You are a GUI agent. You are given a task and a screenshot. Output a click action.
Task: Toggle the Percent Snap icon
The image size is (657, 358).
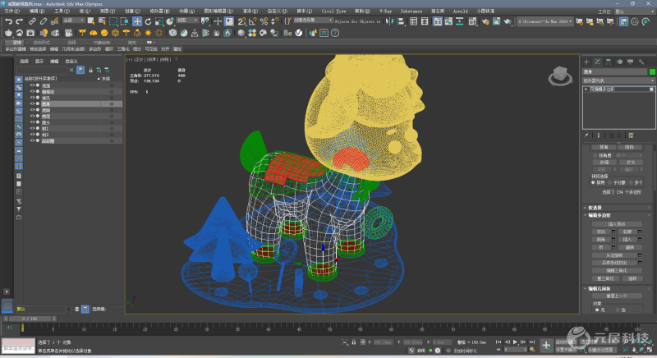click(x=264, y=21)
